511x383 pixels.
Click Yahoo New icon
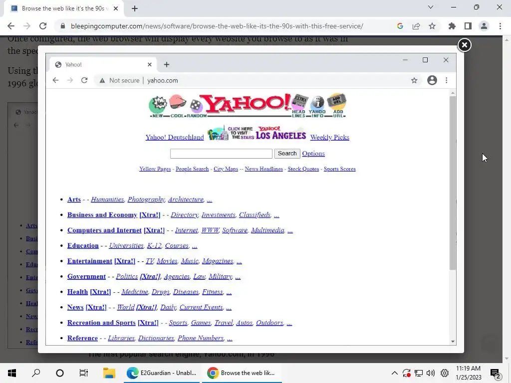tap(158, 107)
